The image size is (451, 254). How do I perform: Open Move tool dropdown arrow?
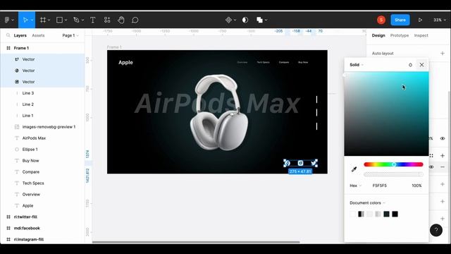[x=32, y=20]
